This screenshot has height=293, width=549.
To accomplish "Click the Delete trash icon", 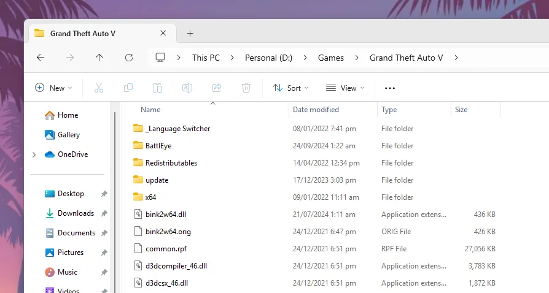I will click(x=246, y=88).
